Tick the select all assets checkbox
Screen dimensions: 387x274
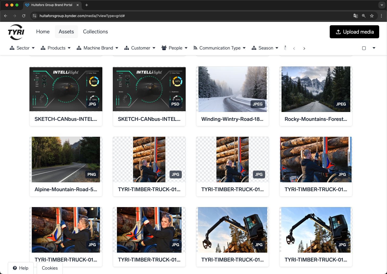pyautogui.click(x=364, y=48)
